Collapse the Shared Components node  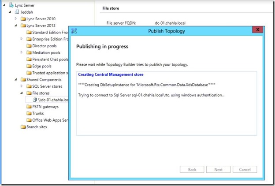click(16, 79)
